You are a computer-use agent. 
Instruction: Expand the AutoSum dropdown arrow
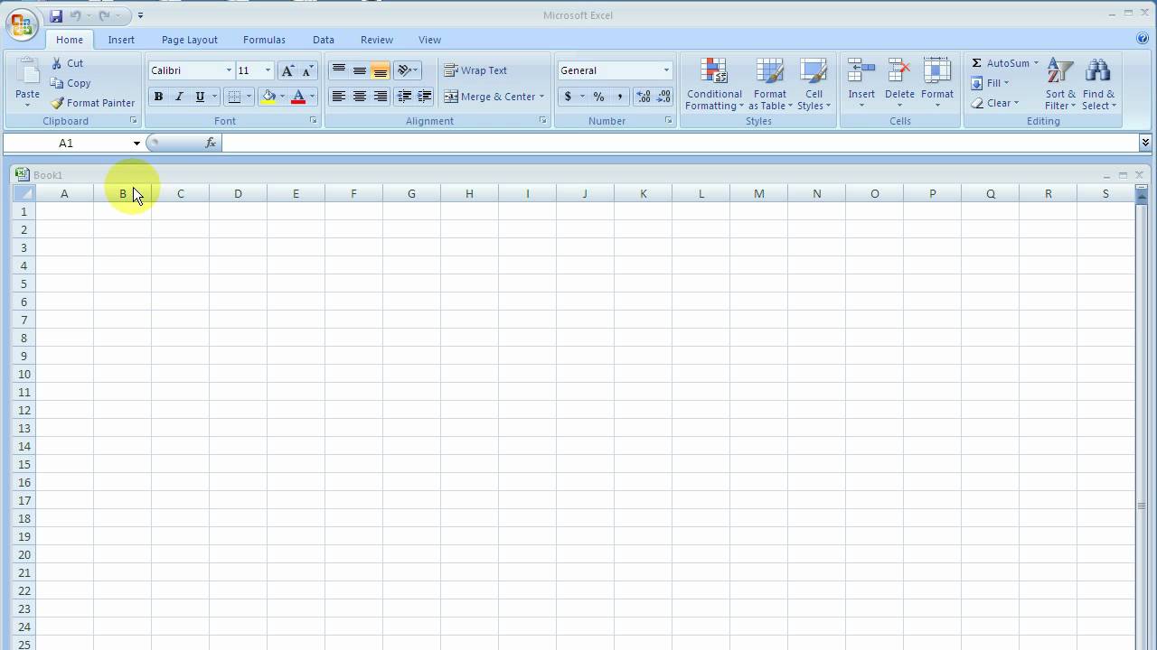click(x=1036, y=63)
